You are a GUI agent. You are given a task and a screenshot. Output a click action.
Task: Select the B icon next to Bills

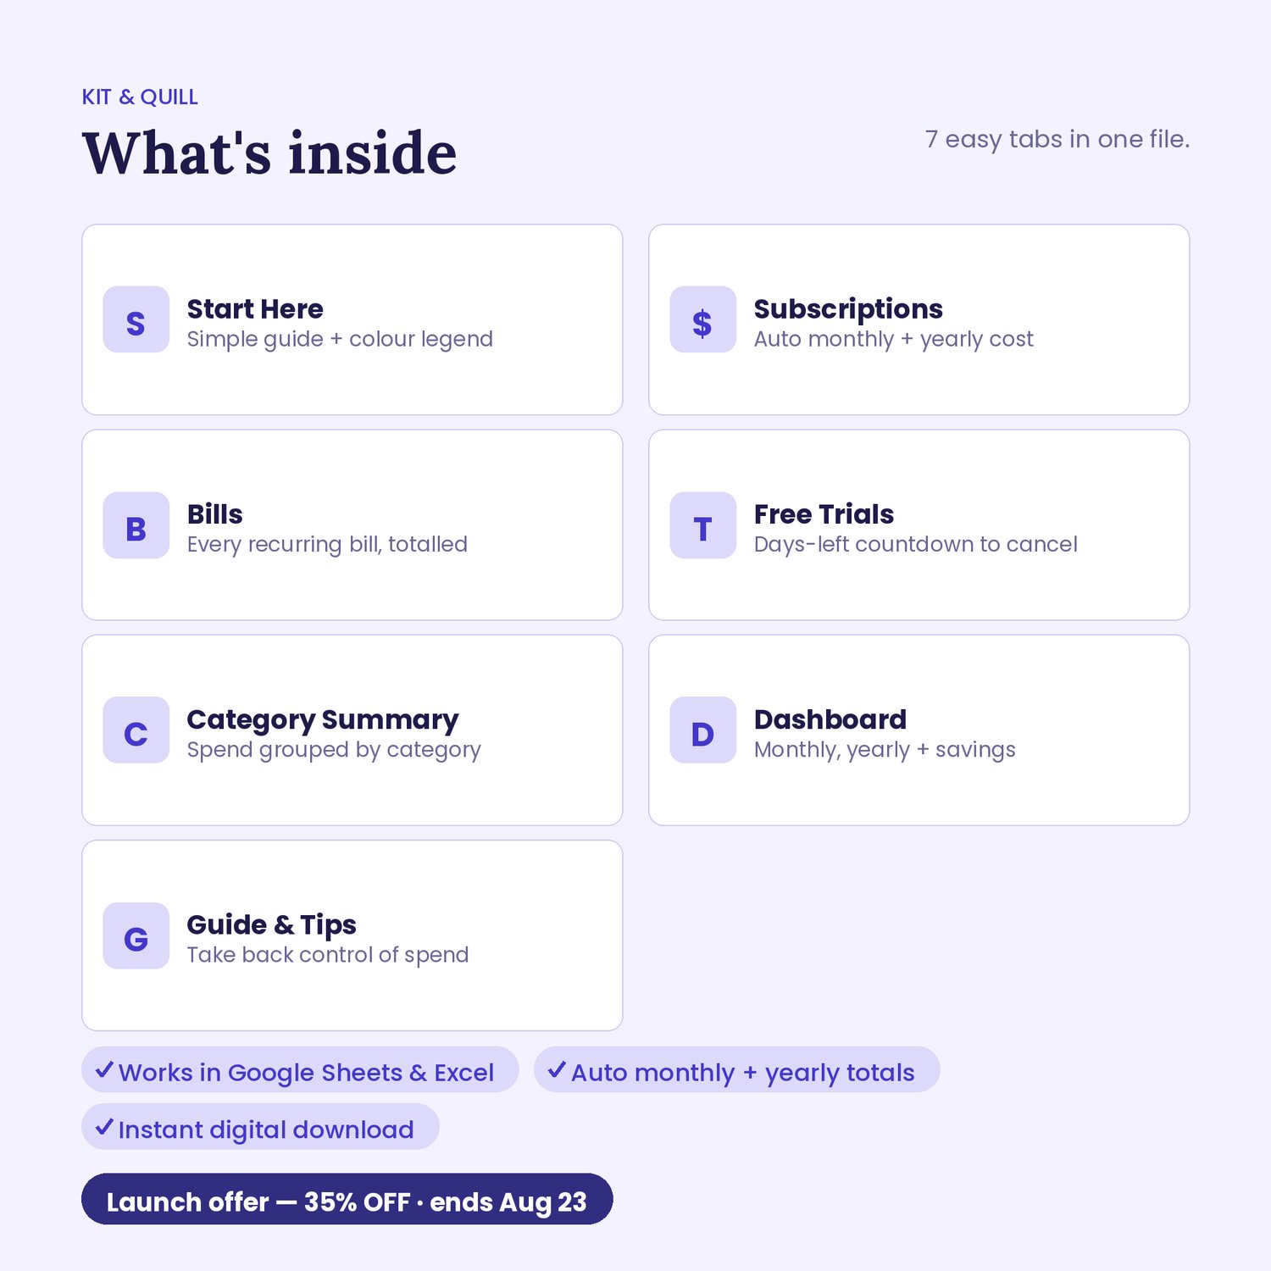[136, 525]
